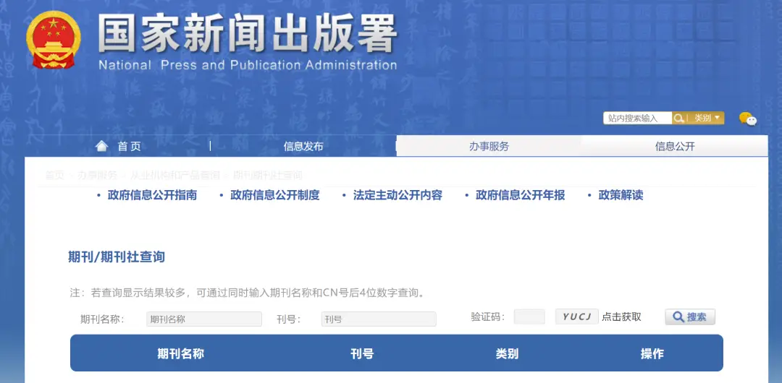782x383 pixels.
Task: Click the 国家新闻出版署 site title
Action: click(248, 33)
